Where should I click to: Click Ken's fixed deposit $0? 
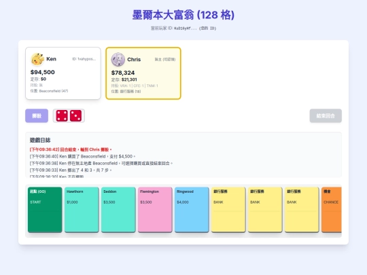click(38, 79)
